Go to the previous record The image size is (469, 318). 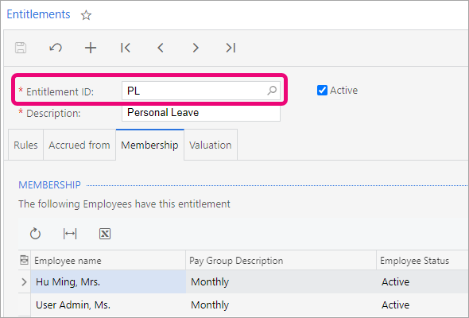point(161,48)
